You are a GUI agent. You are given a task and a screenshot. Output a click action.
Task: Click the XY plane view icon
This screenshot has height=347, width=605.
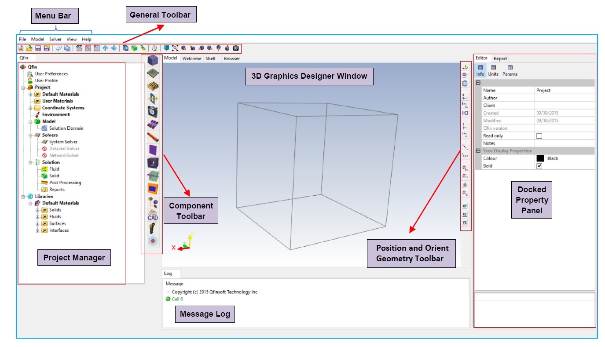(465, 206)
